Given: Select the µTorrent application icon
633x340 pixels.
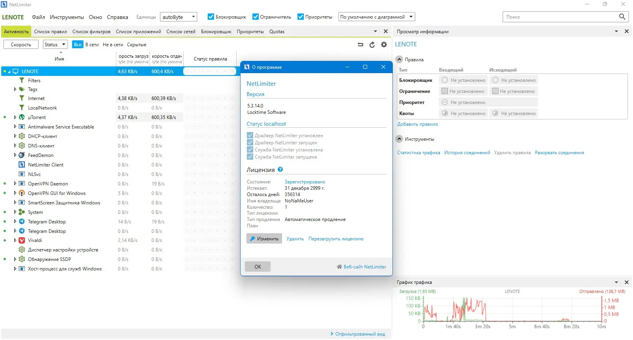Looking at the screenshot, I should point(22,117).
